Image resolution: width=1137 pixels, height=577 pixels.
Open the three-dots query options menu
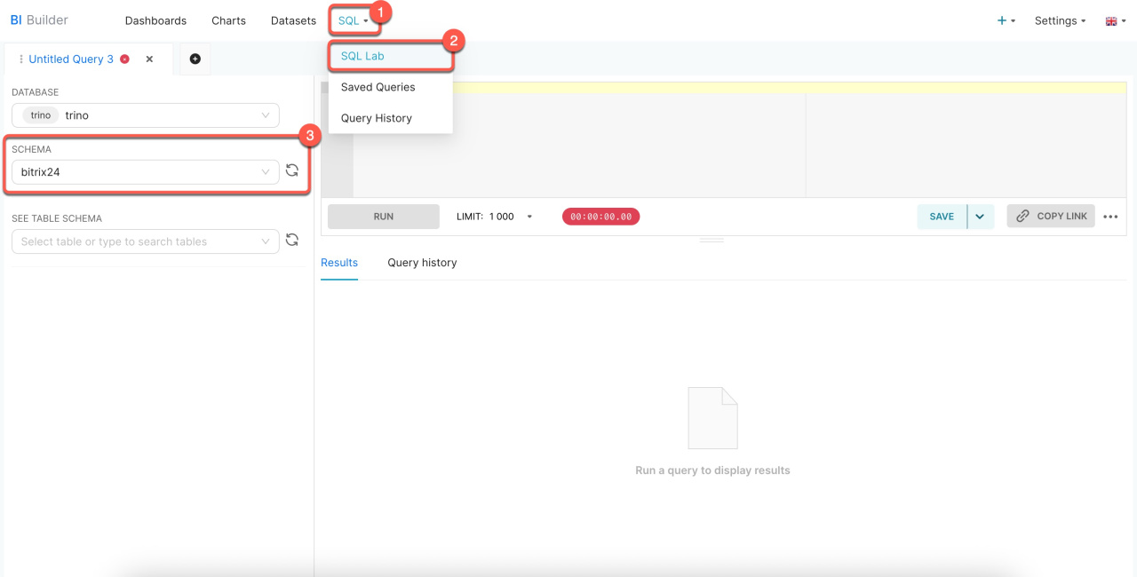click(1110, 217)
